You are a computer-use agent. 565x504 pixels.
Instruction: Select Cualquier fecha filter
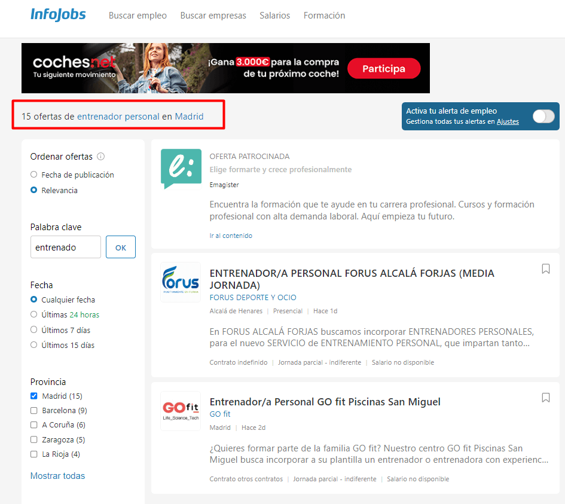[x=34, y=300]
